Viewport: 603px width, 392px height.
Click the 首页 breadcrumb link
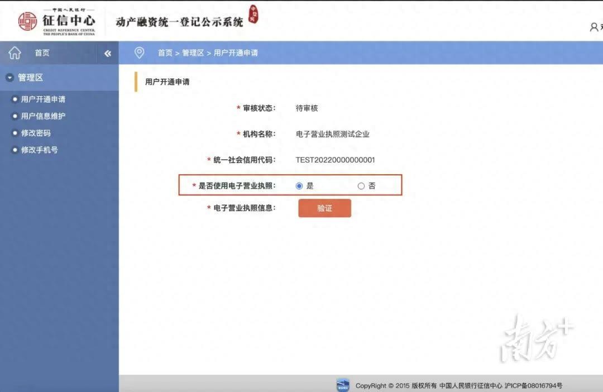click(x=165, y=53)
